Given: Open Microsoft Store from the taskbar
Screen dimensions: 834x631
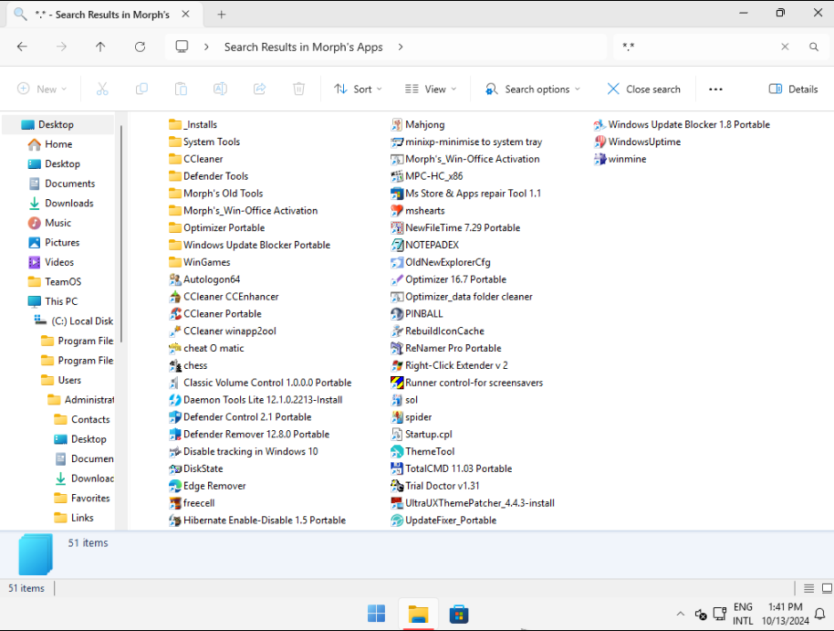Looking at the screenshot, I should 458,614.
